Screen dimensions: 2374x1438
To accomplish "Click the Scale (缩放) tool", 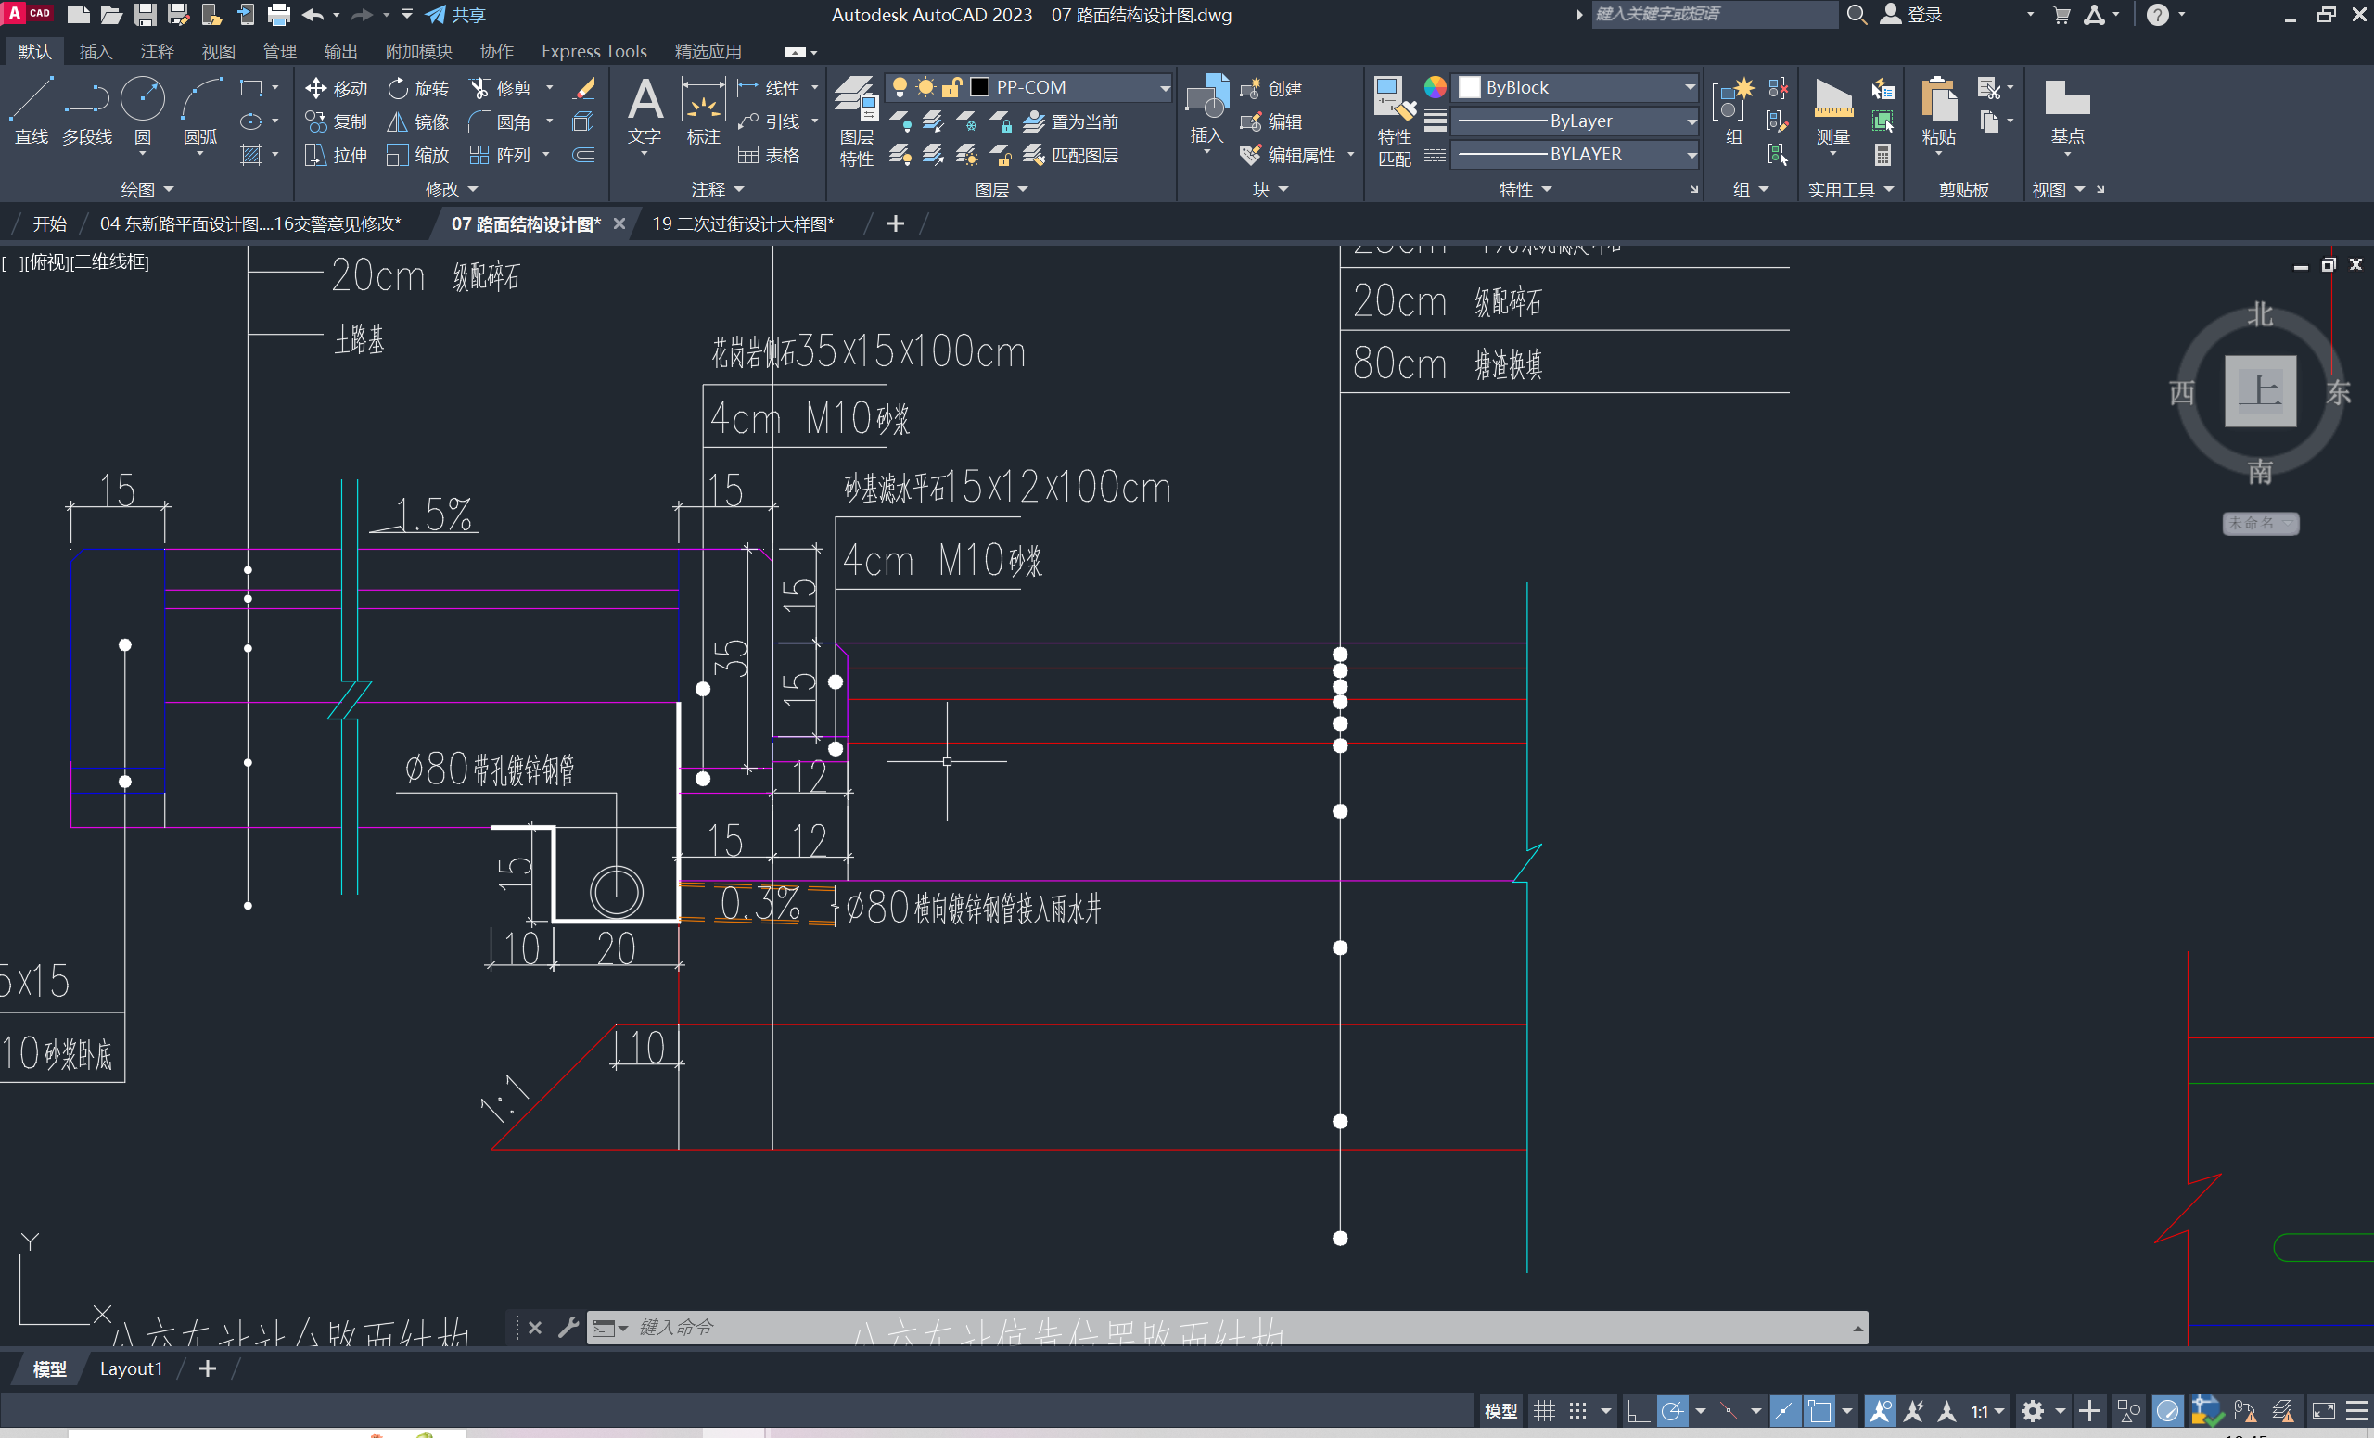I will tap(418, 155).
